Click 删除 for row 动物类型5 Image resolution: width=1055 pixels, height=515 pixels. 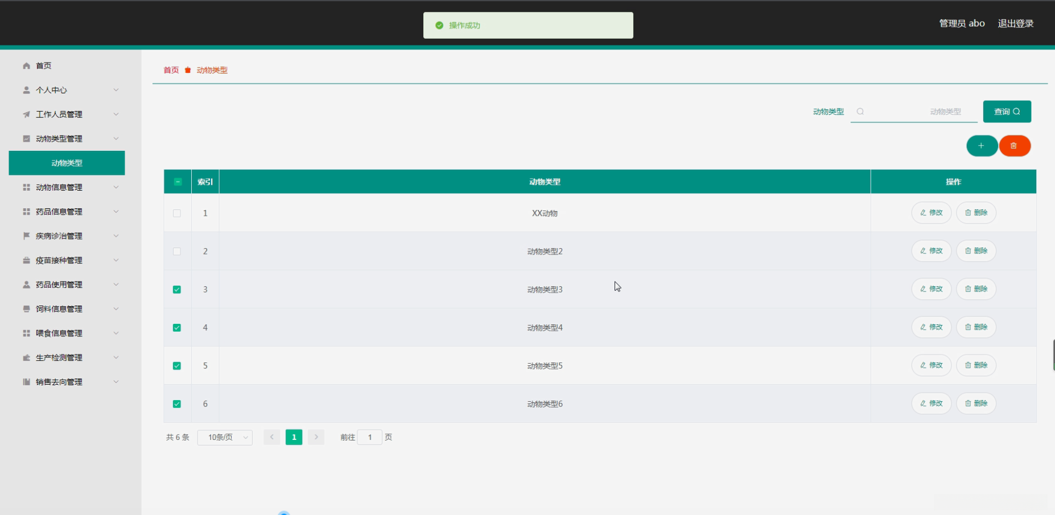976,365
